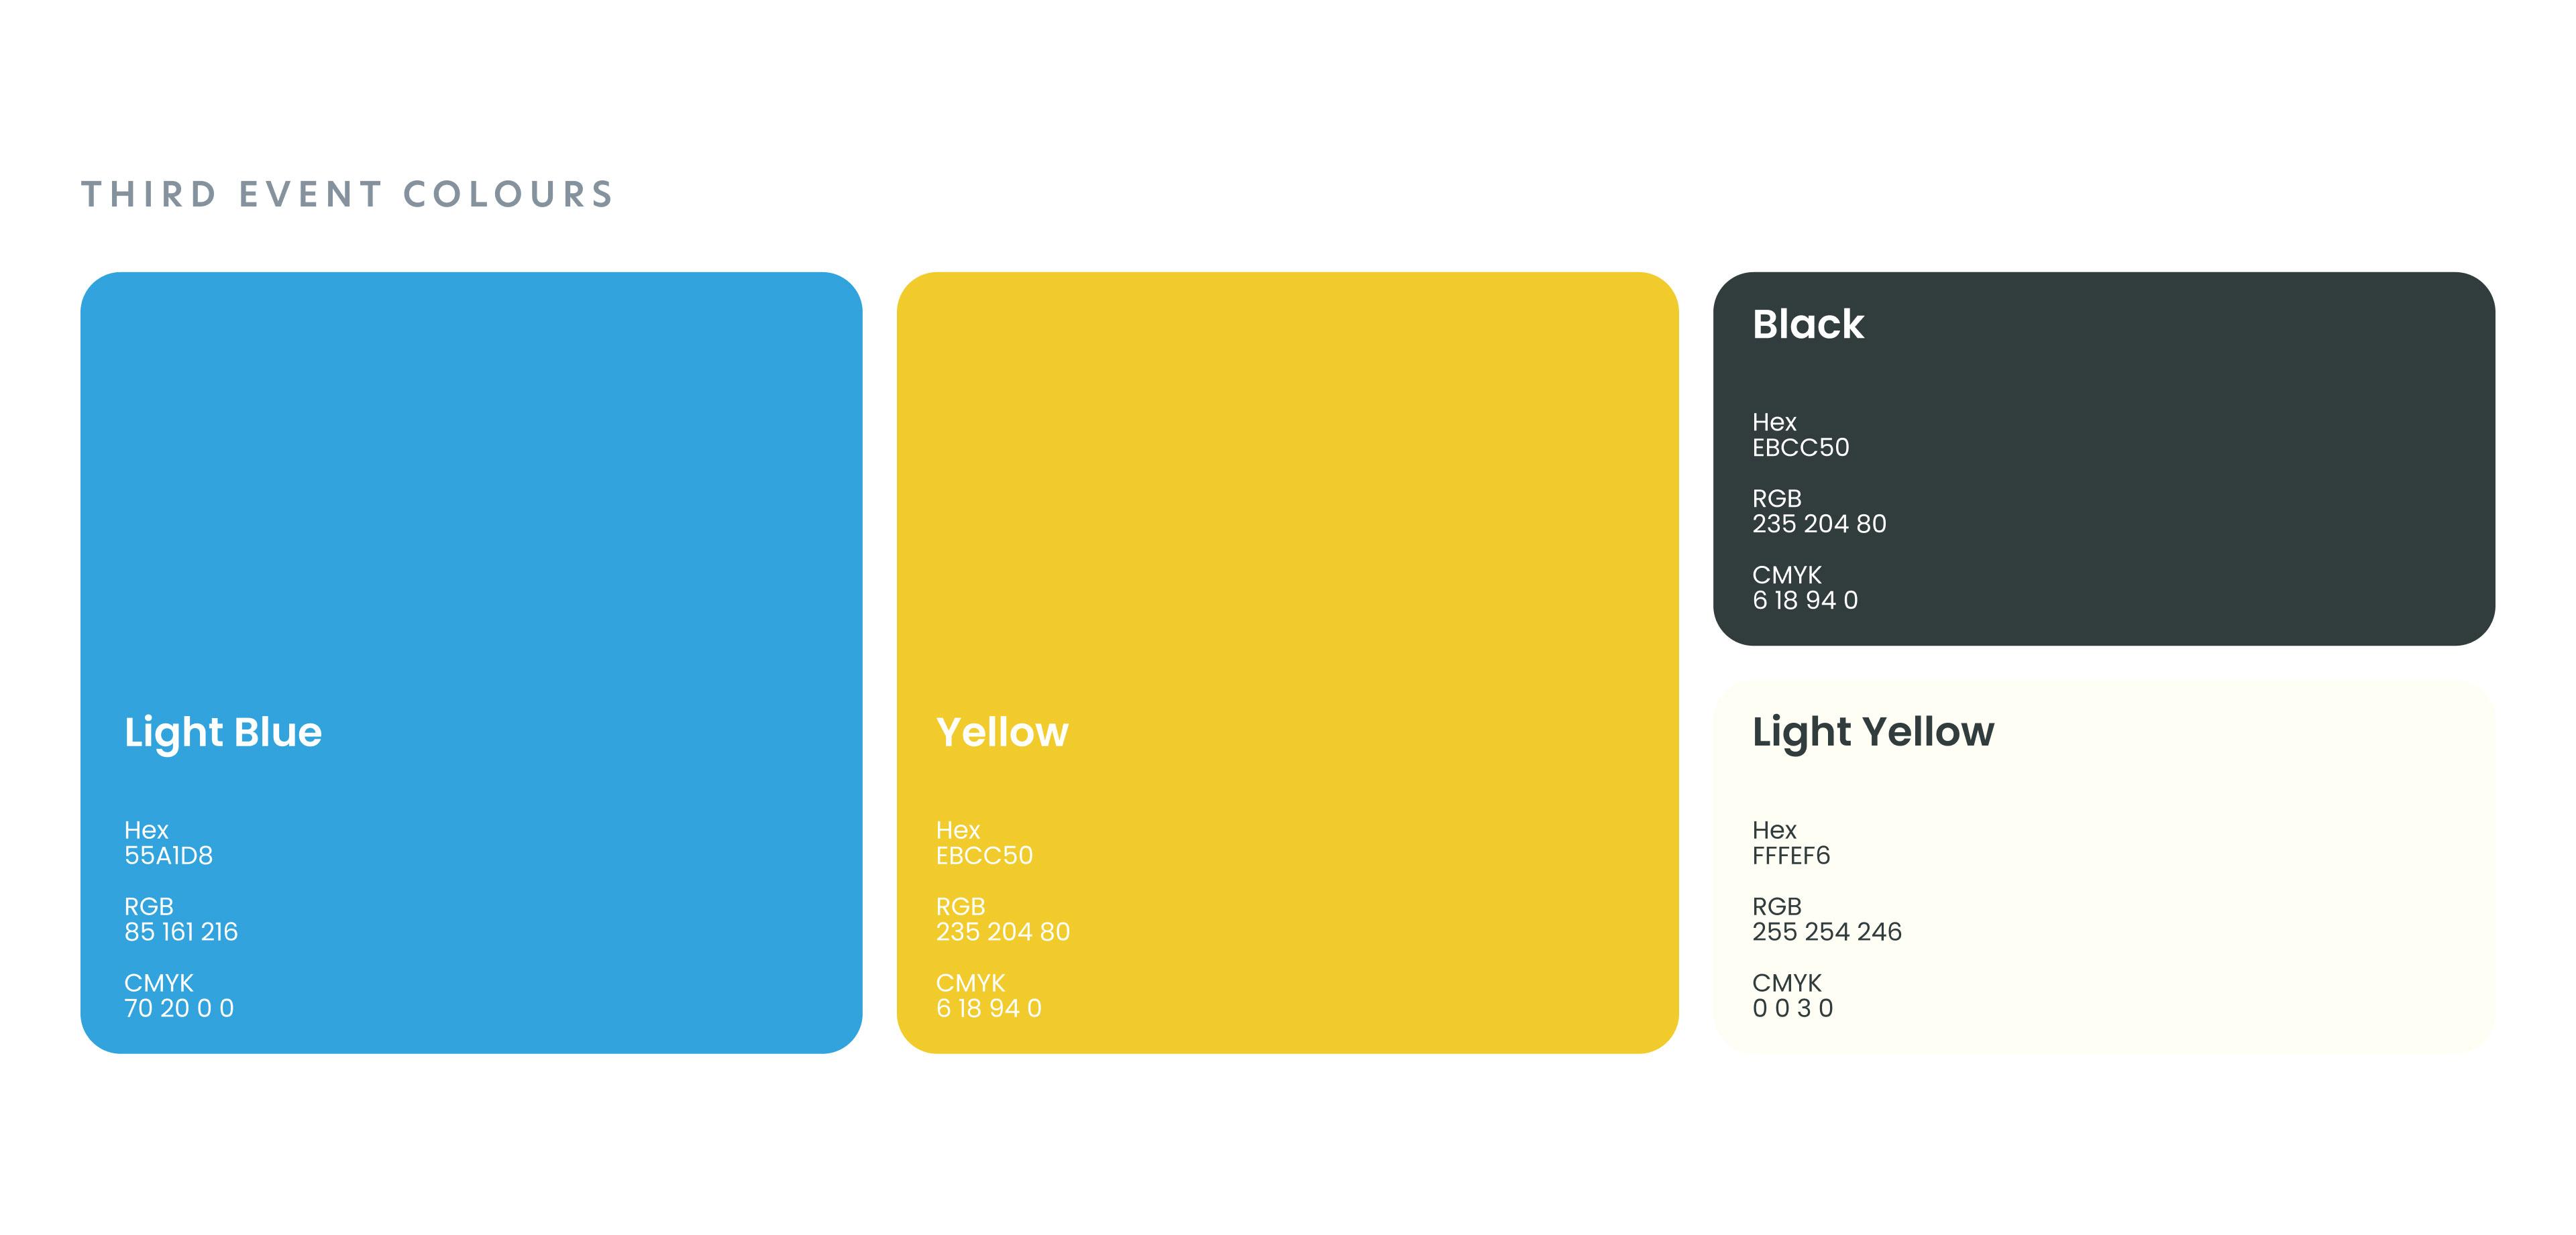Select RGB value 85 161 216
The height and width of the screenshot is (1235, 2576).
181,931
